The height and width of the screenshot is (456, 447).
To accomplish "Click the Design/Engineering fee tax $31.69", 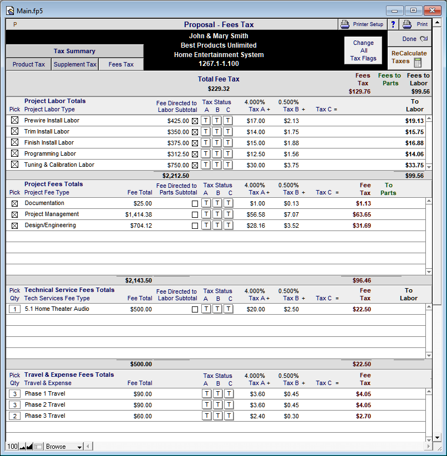I will pos(362,226).
